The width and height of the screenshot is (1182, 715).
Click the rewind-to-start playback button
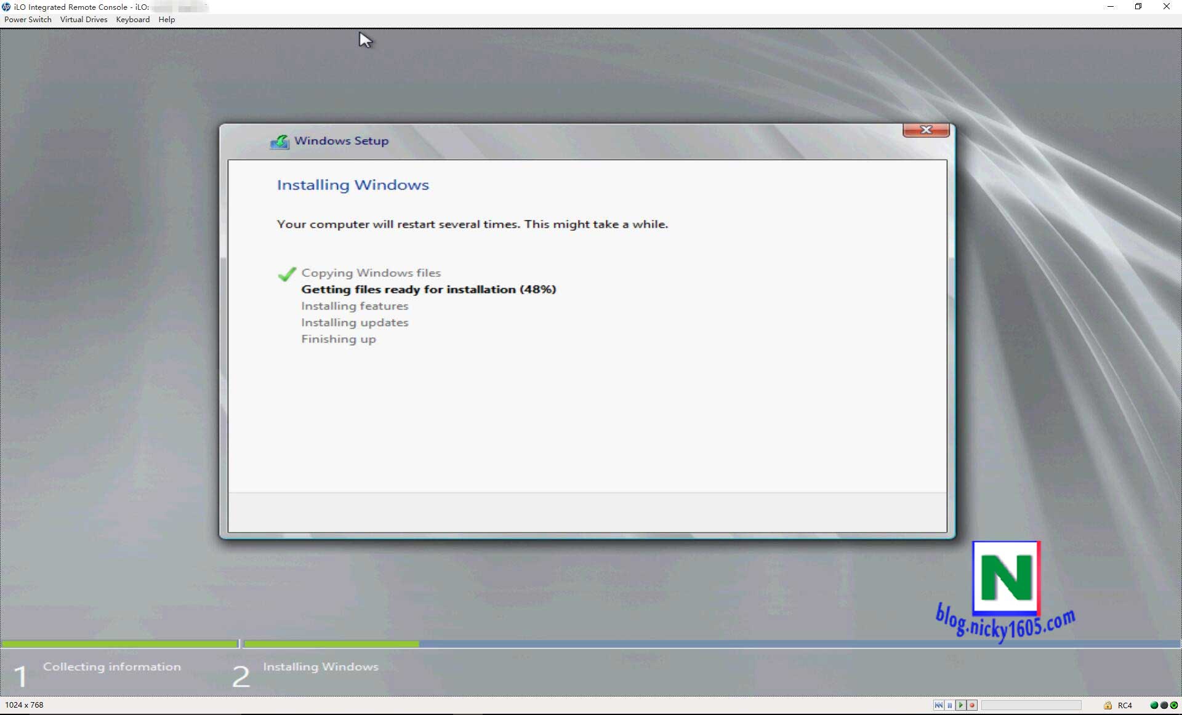938,705
